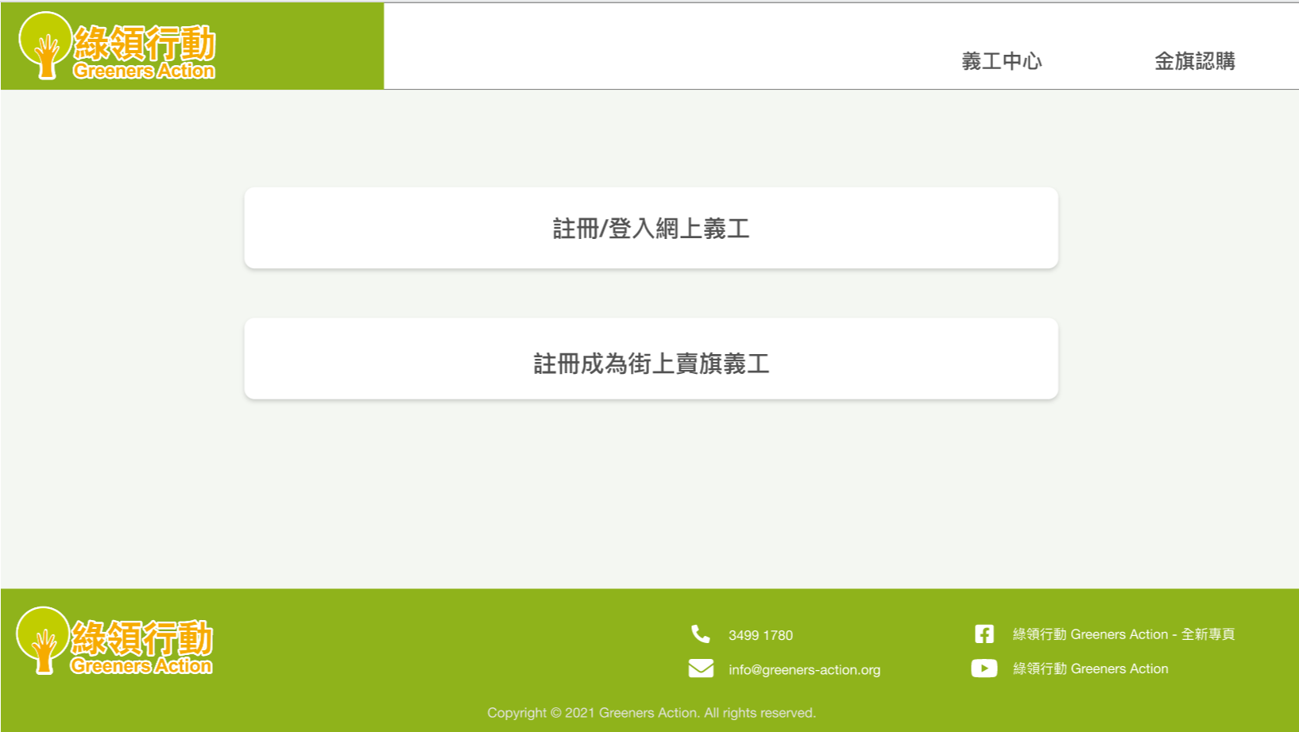The width and height of the screenshot is (1299, 732).
Task: Open 綠領行動 Greeners Action YouTube link
Action: (1090, 668)
